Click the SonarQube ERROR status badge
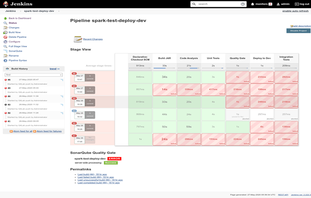This screenshot has width=311, height=198. click(115, 158)
